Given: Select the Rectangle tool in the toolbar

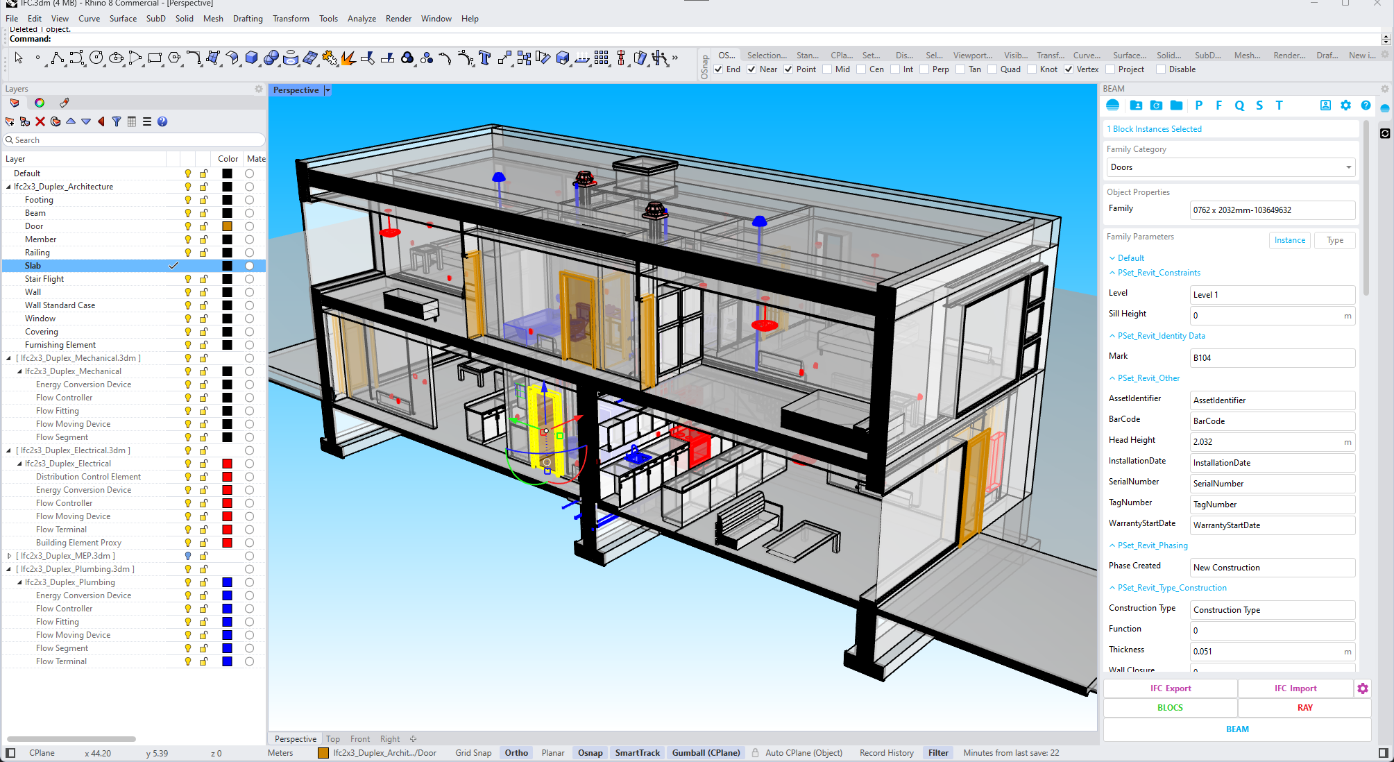Looking at the screenshot, I should point(155,58).
